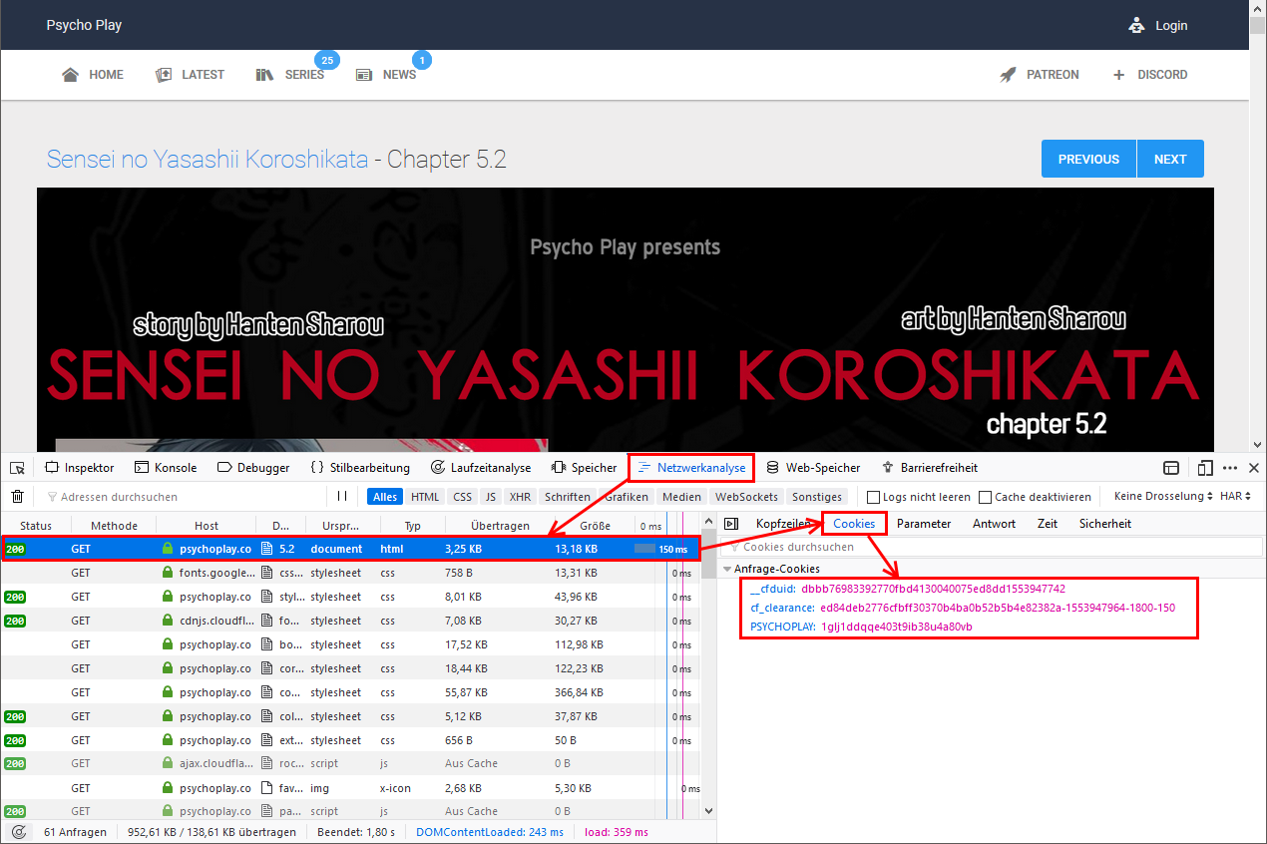Click the lock icon of cdnjs.cloudflare row
The width and height of the screenshot is (1267, 844).
[168, 621]
